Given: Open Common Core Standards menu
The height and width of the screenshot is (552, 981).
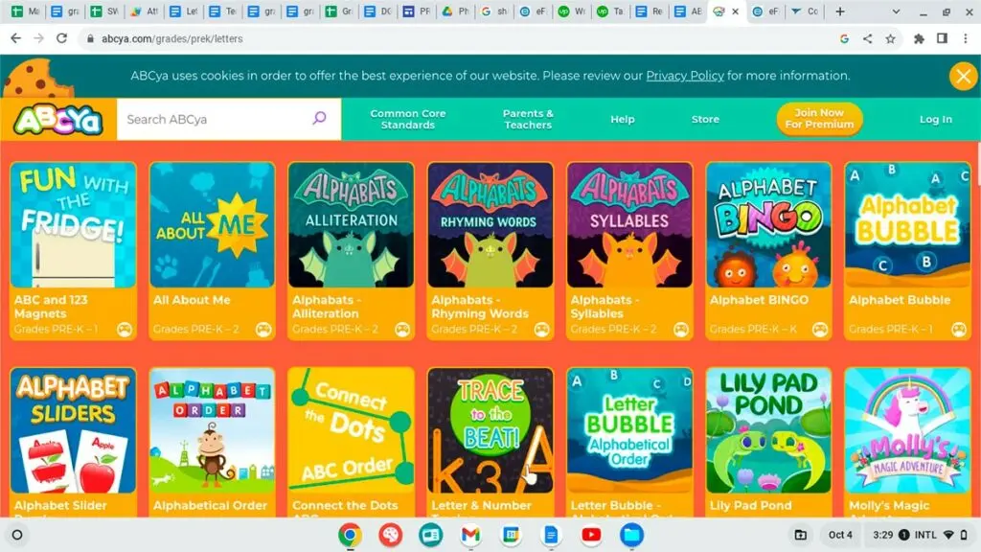Looking at the screenshot, I should pyautogui.click(x=408, y=119).
